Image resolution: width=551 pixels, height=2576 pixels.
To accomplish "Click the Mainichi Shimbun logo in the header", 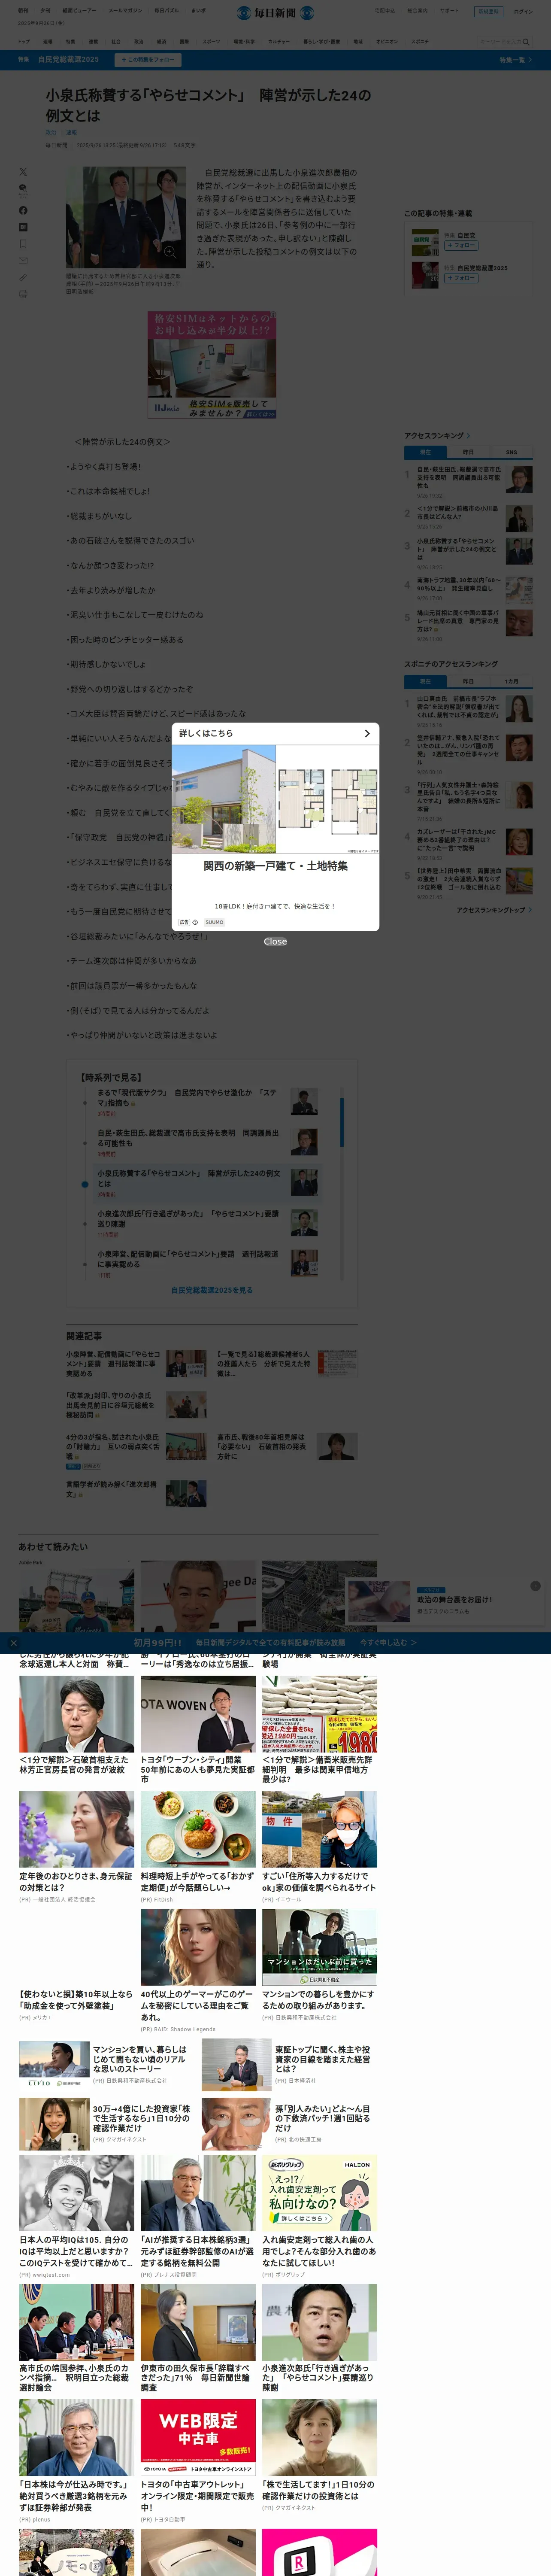I will pos(275,13).
